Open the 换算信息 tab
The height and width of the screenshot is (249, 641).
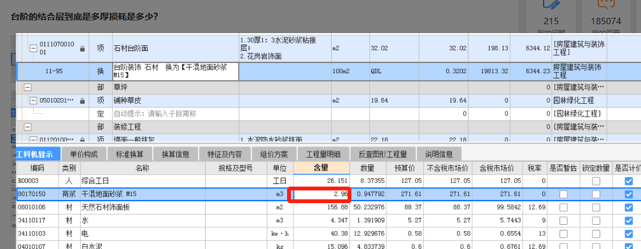[x=176, y=154]
